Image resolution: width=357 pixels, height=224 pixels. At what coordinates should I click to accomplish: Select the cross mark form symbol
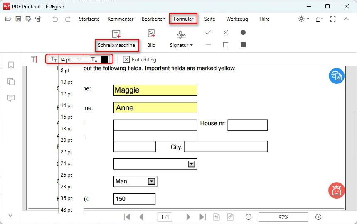coord(226,32)
